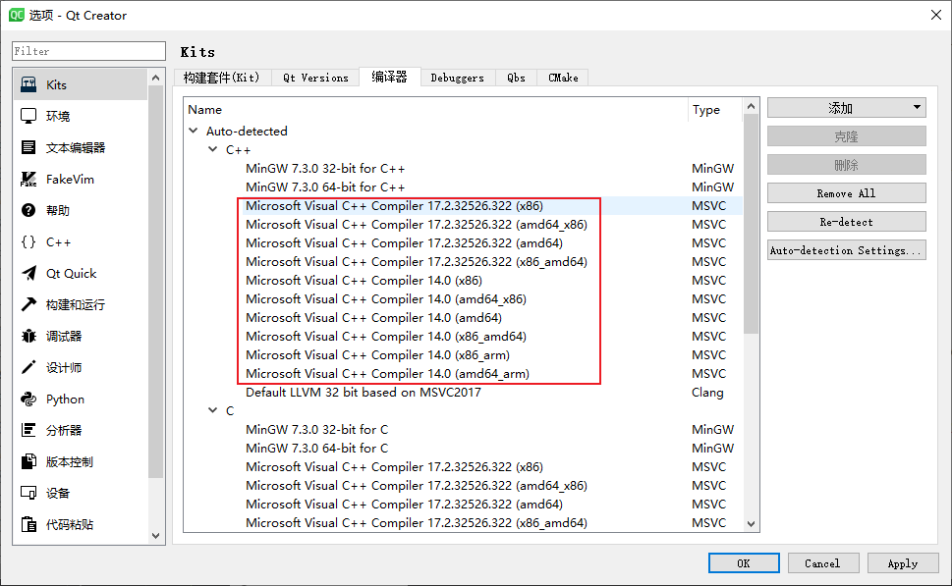Open the 帮助 question mark icon

tap(28, 210)
